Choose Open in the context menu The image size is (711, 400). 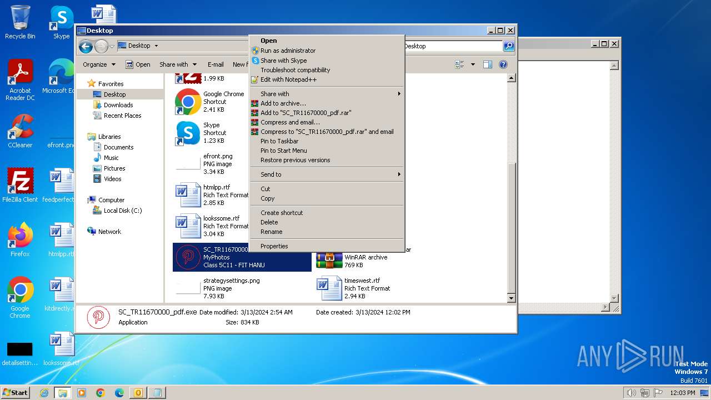pos(327,41)
